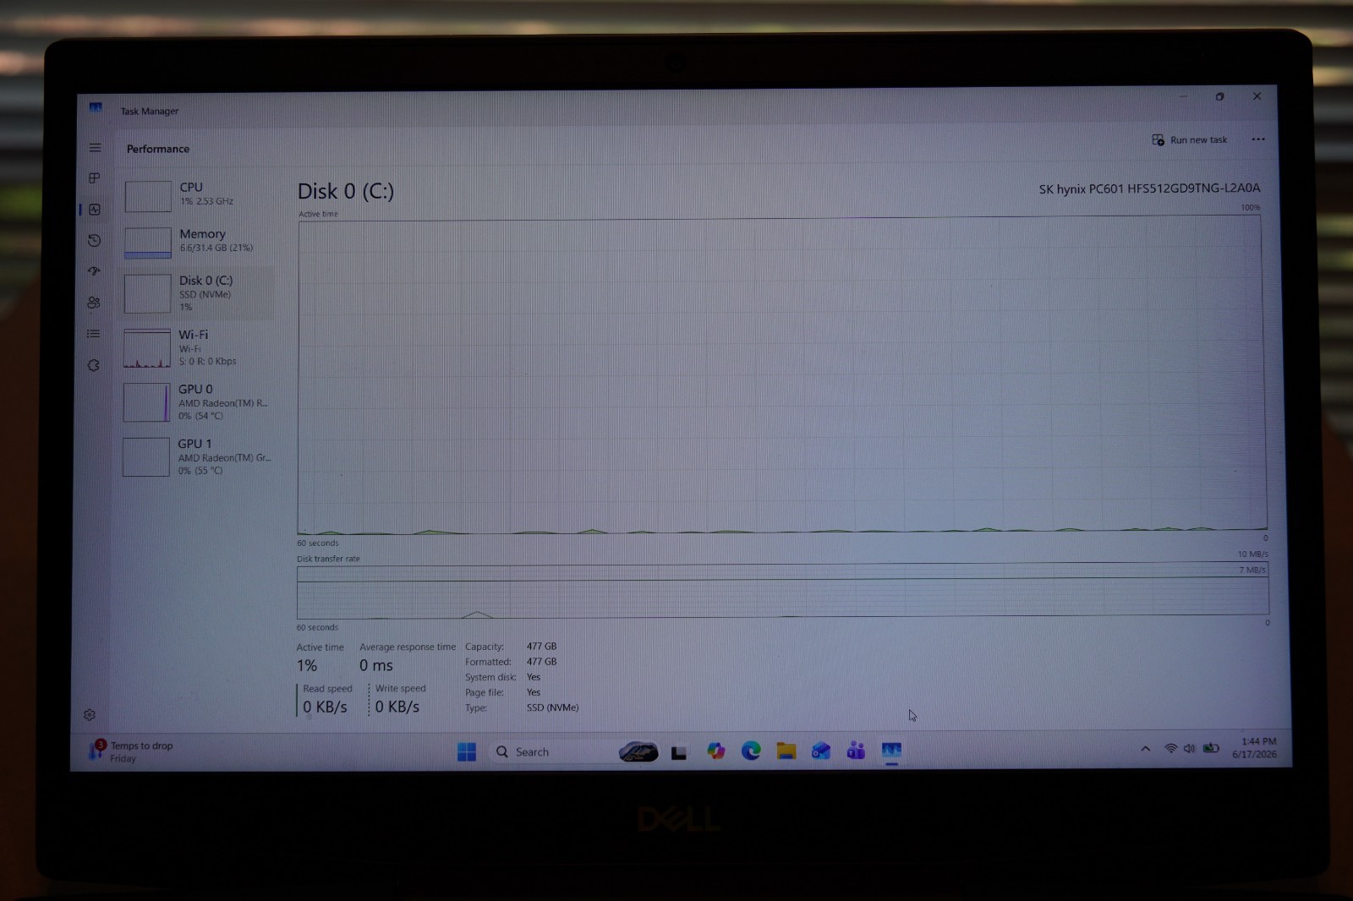Click the landscape search highlight image in taskbar

click(638, 751)
